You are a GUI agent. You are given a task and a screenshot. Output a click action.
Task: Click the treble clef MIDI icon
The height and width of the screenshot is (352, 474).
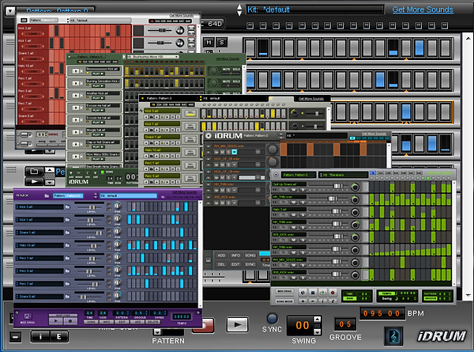[x=394, y=336]
